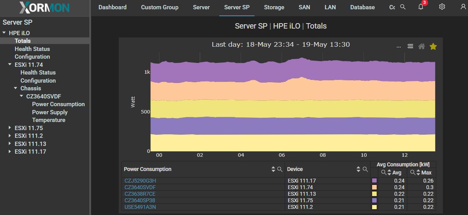Click violet swatch for ESXi 11.75
The width and height of the screenshot is (468, 215).
click(x=374, y=200)
